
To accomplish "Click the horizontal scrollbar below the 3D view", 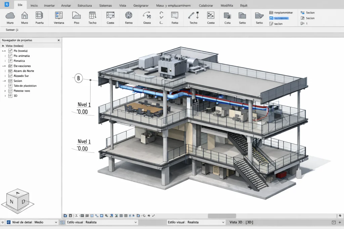I will pyautogui.click(x=222, y=216).
